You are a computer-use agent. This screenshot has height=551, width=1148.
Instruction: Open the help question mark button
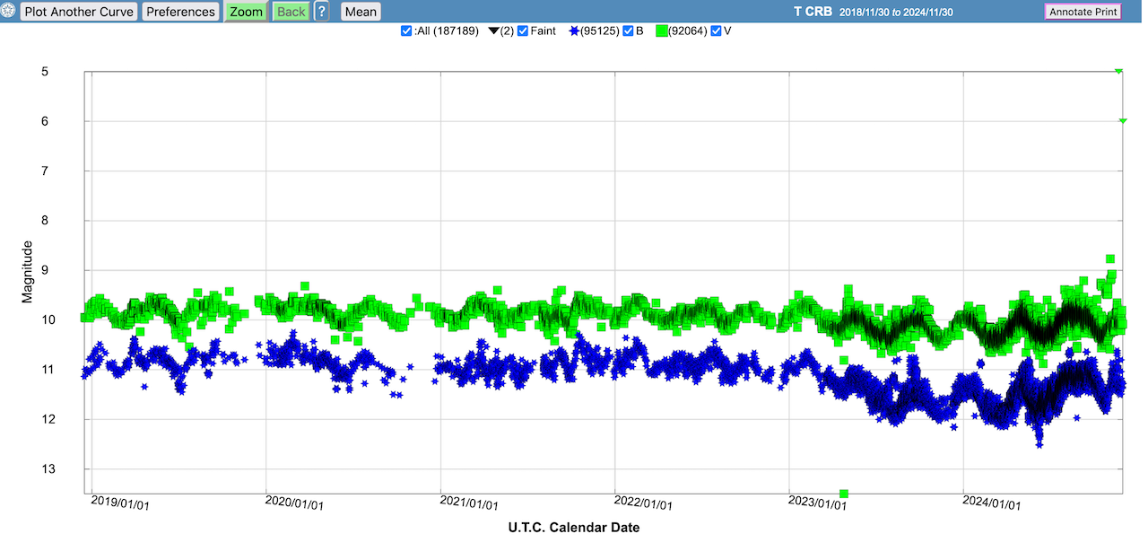click(321, 12)
